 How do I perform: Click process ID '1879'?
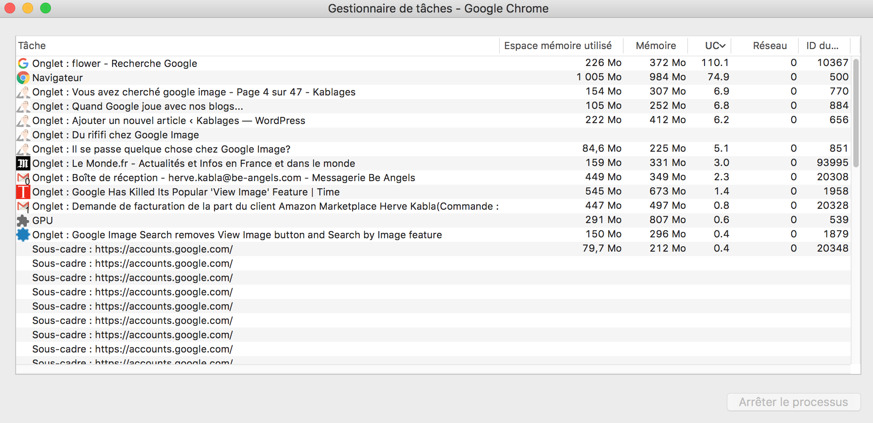pyautogui.click(x=836, y=234)
